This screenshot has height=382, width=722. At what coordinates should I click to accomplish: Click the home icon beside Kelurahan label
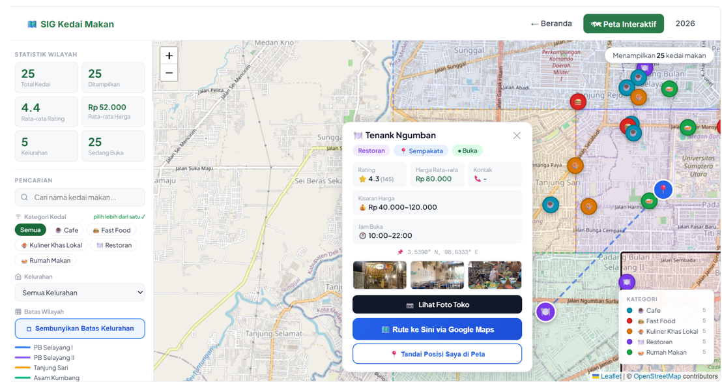click(18, 276)
